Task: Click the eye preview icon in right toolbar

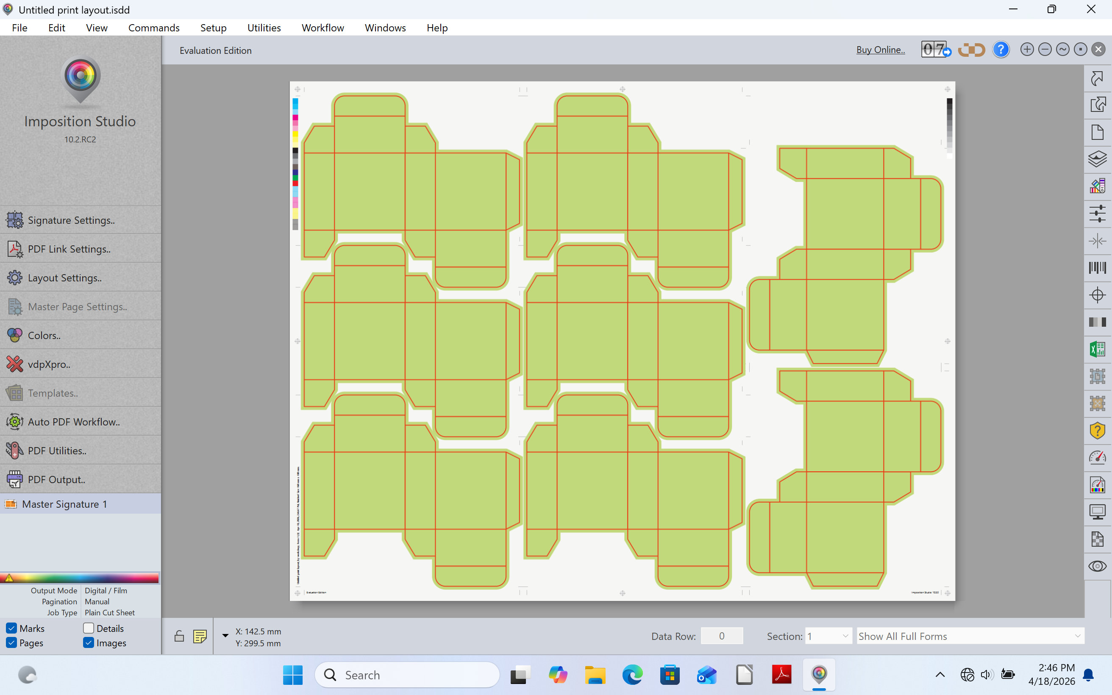Action: point(1097,566)
